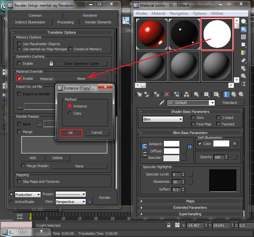Click the Sample Type sphere icon
The width and height of the screenshot is (254, 237).
(243, 21)
